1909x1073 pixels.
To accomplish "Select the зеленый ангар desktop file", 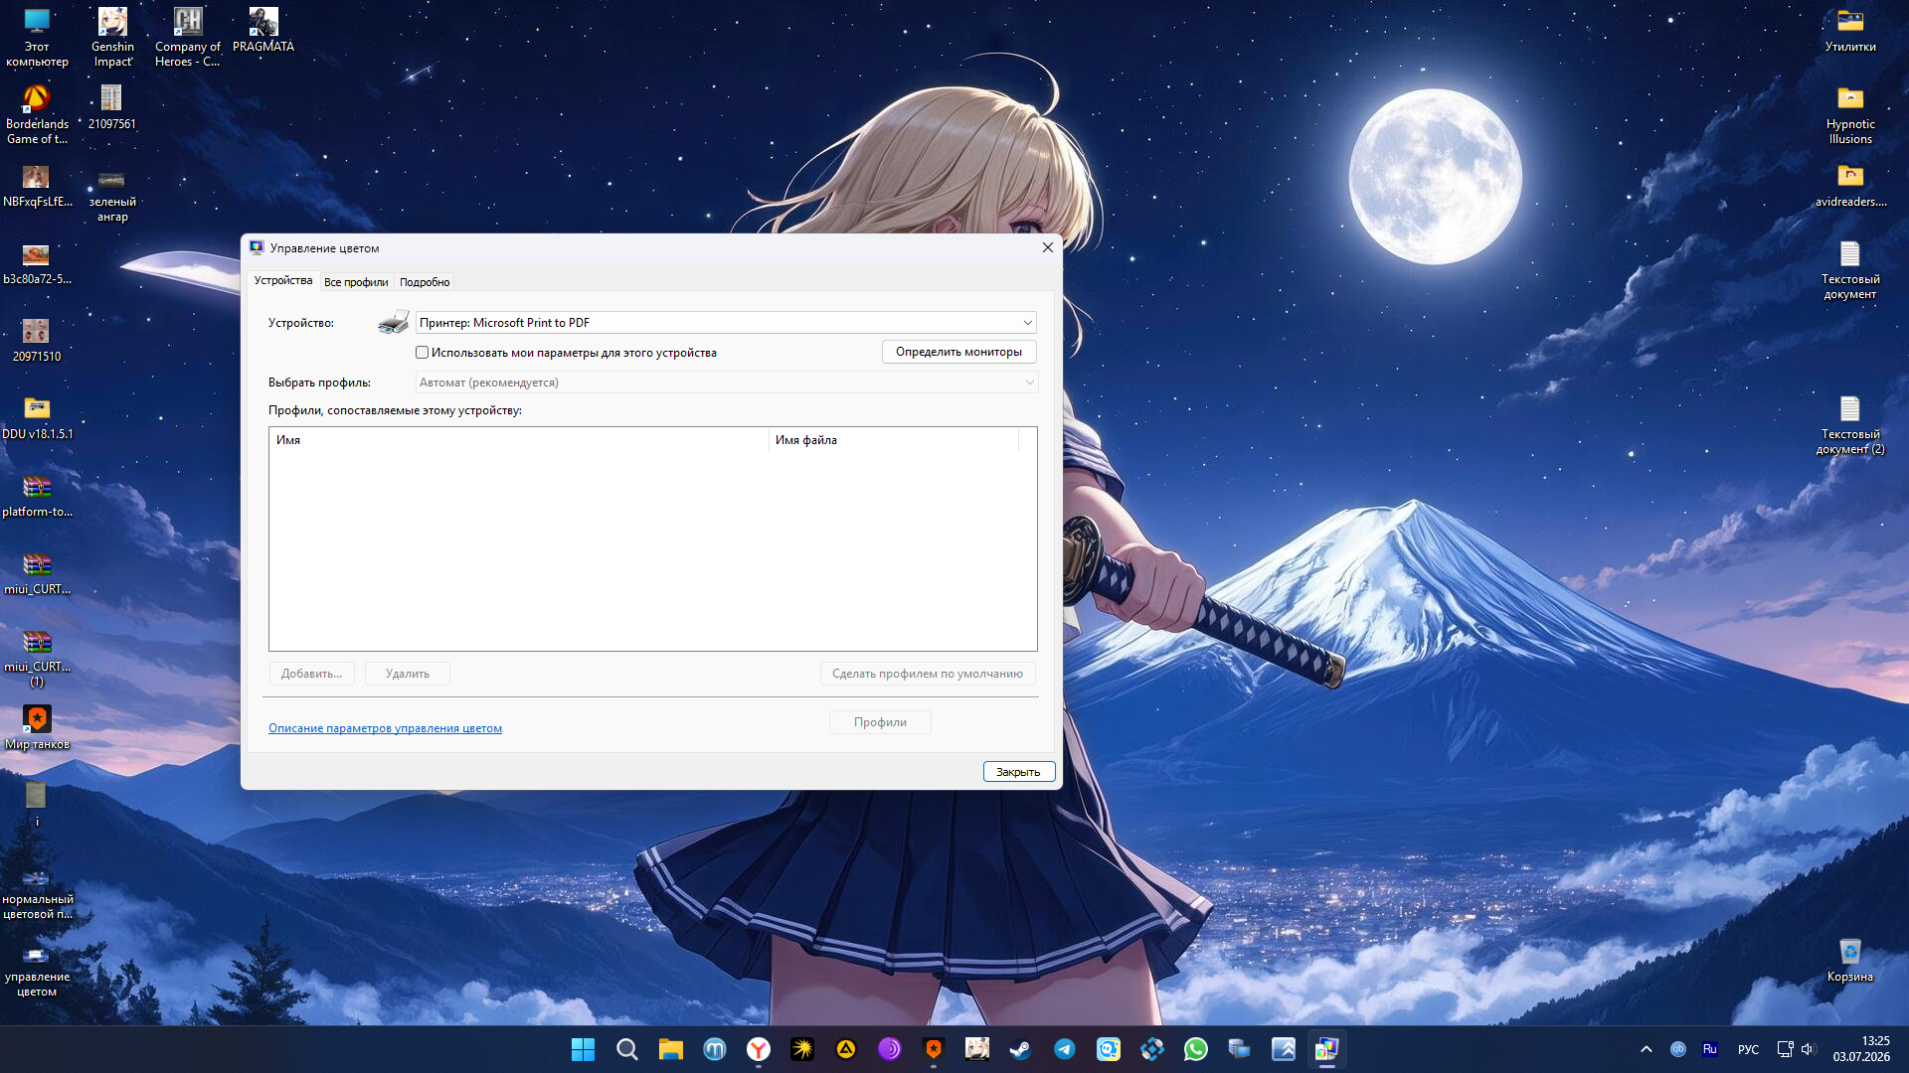I will tap(112, 193).
